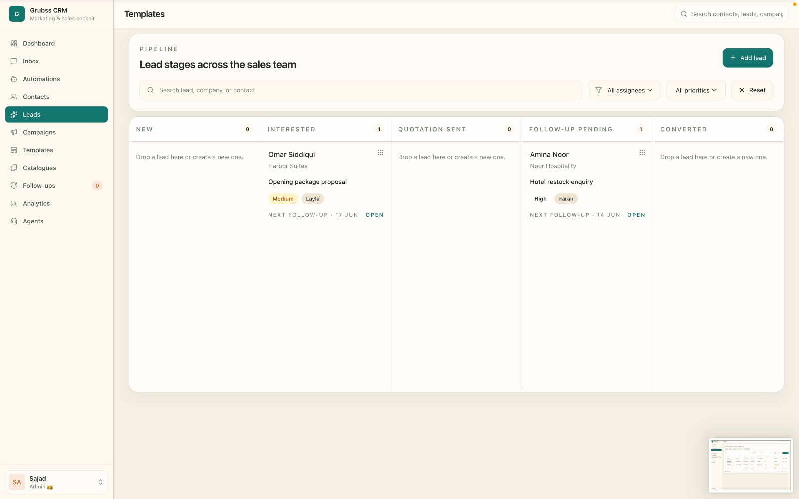Open Campaigns from the sidebar

coord(56,132)
